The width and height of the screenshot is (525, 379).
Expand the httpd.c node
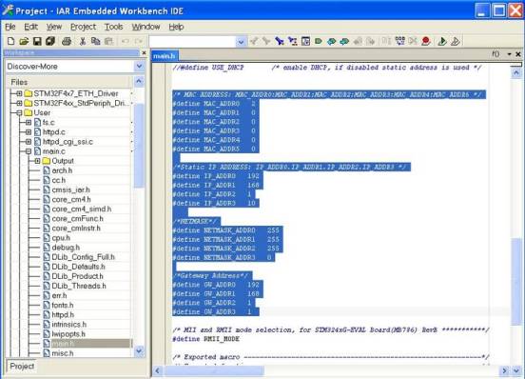tap(29, 132)
